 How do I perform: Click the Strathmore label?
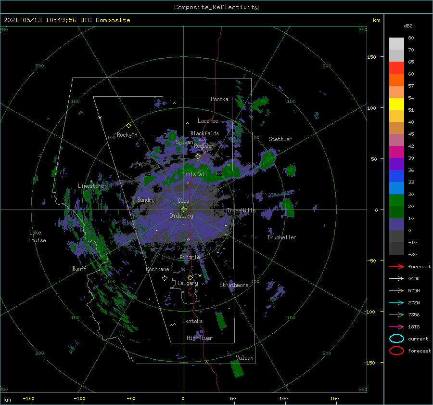tap(234, 285)
